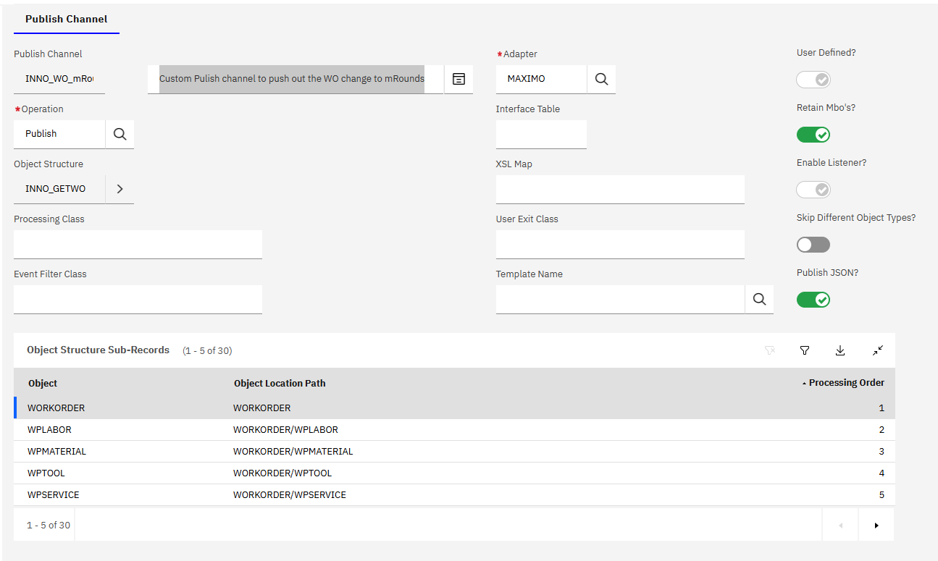Image resolution: width=938 pixels, height=561 pixels.
Task: Go to previous page of sub-records
Action: (x=840, y=525)
